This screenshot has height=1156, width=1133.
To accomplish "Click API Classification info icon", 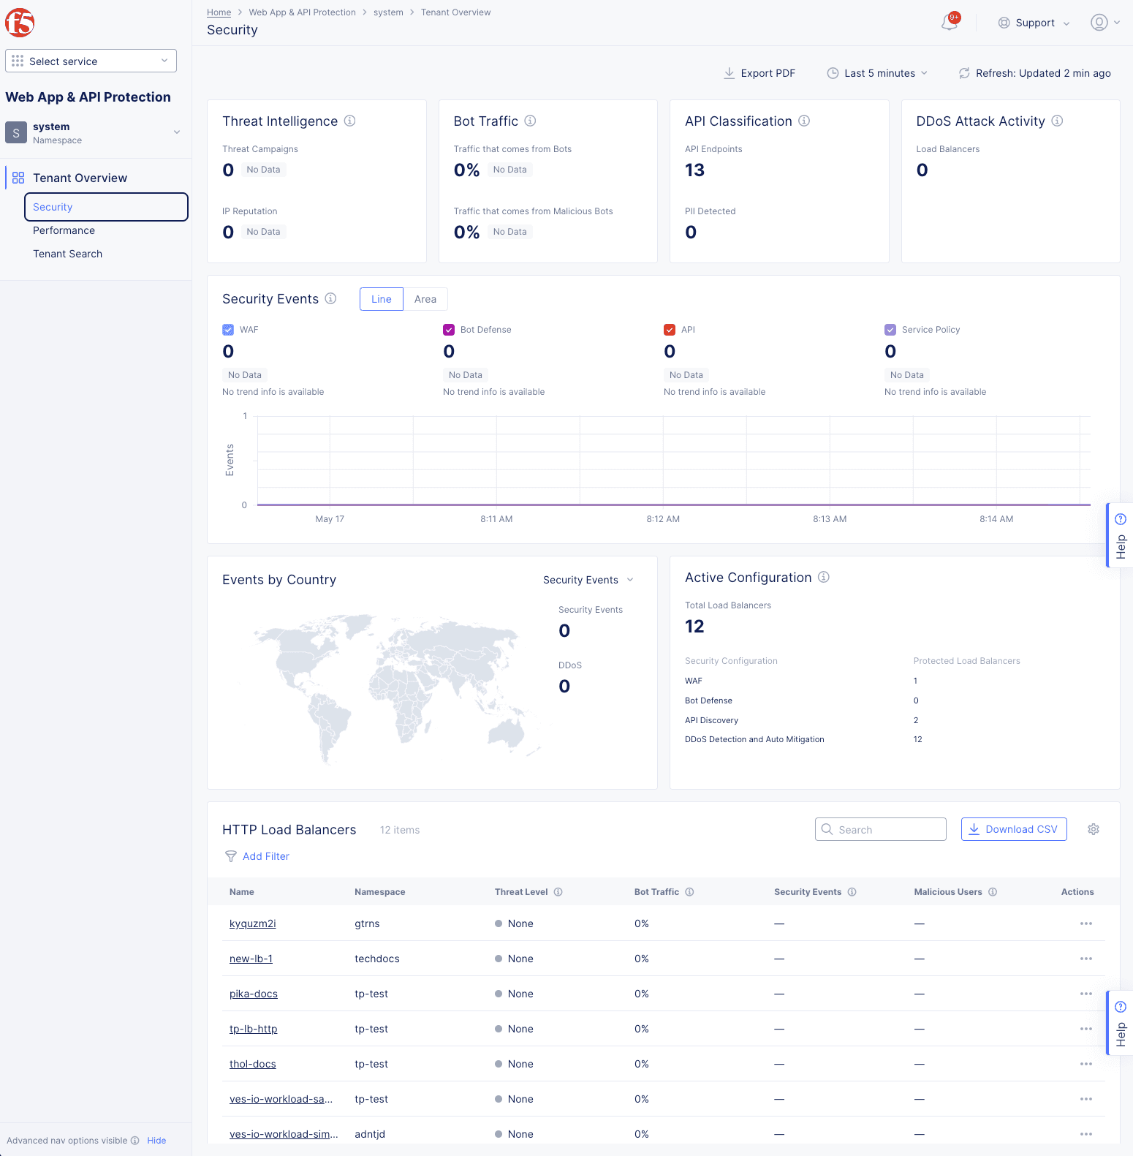I will (x=804, y=121).
